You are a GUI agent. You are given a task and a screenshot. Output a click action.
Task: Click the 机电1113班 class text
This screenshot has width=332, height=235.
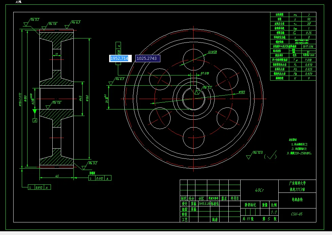297,189
